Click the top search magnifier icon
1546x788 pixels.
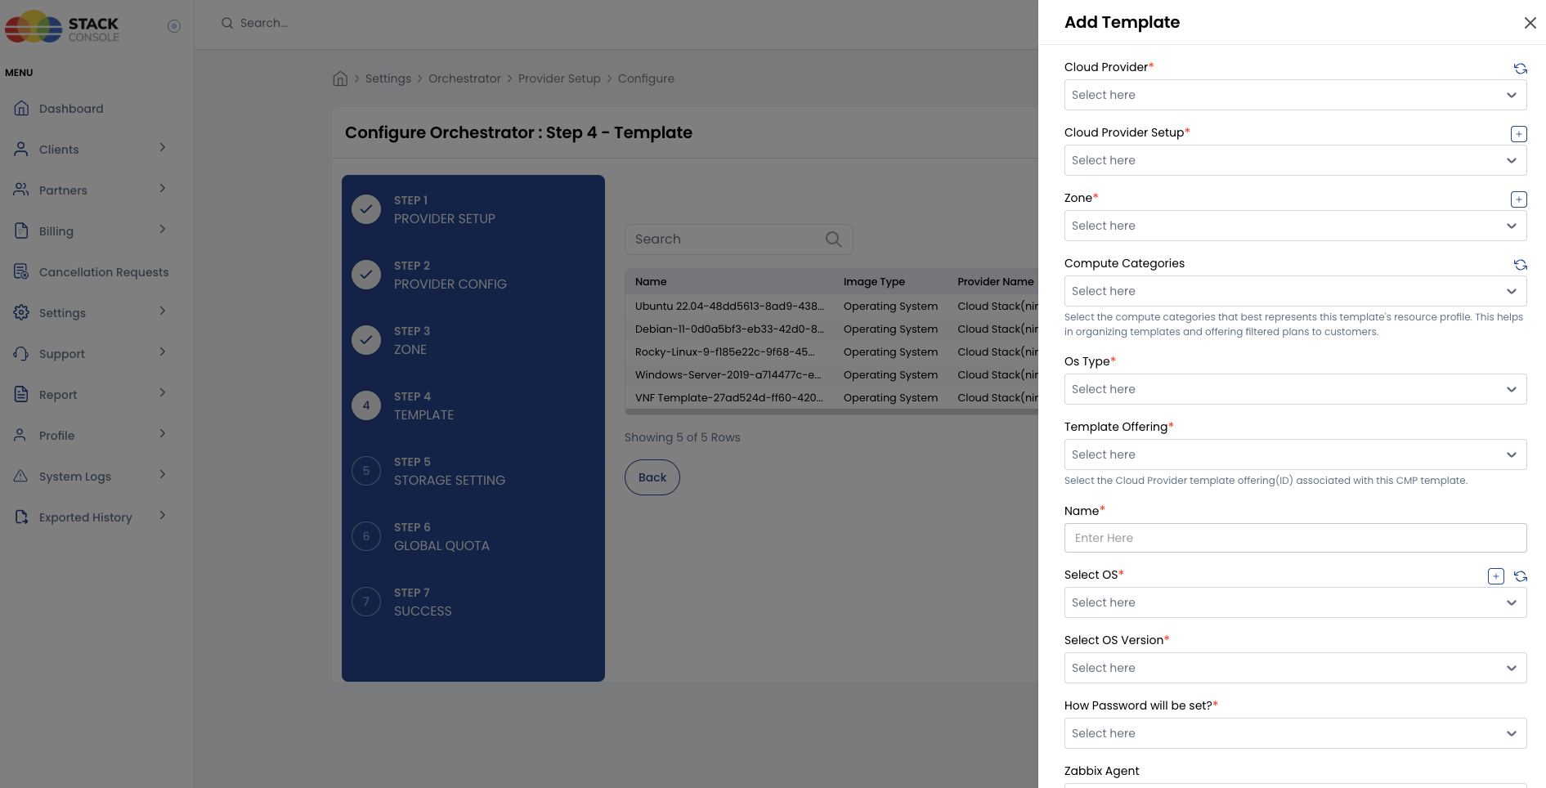point(227,23)
